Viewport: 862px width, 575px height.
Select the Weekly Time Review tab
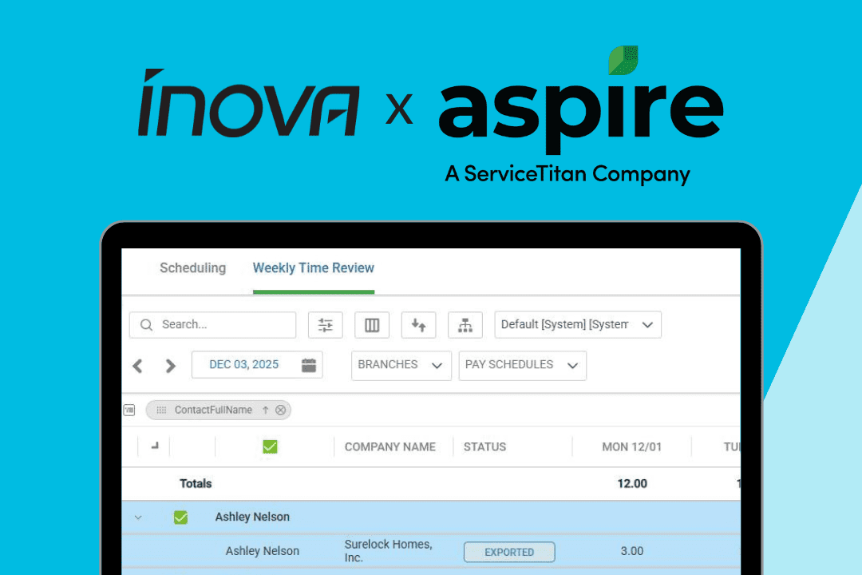coord(314,268)
